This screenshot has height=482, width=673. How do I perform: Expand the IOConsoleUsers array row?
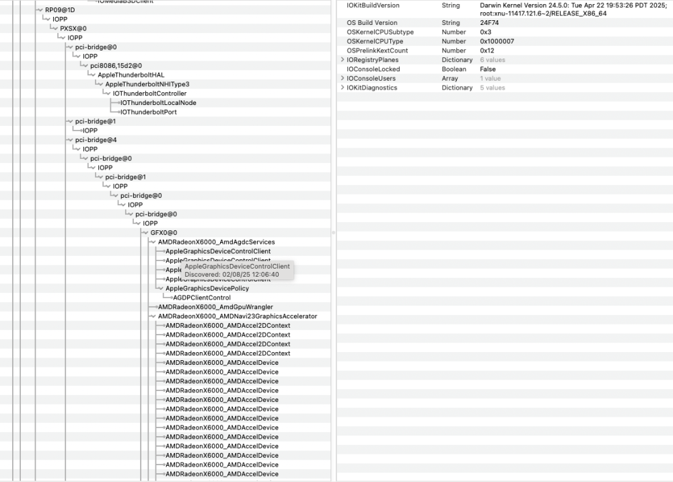[343, 78]
